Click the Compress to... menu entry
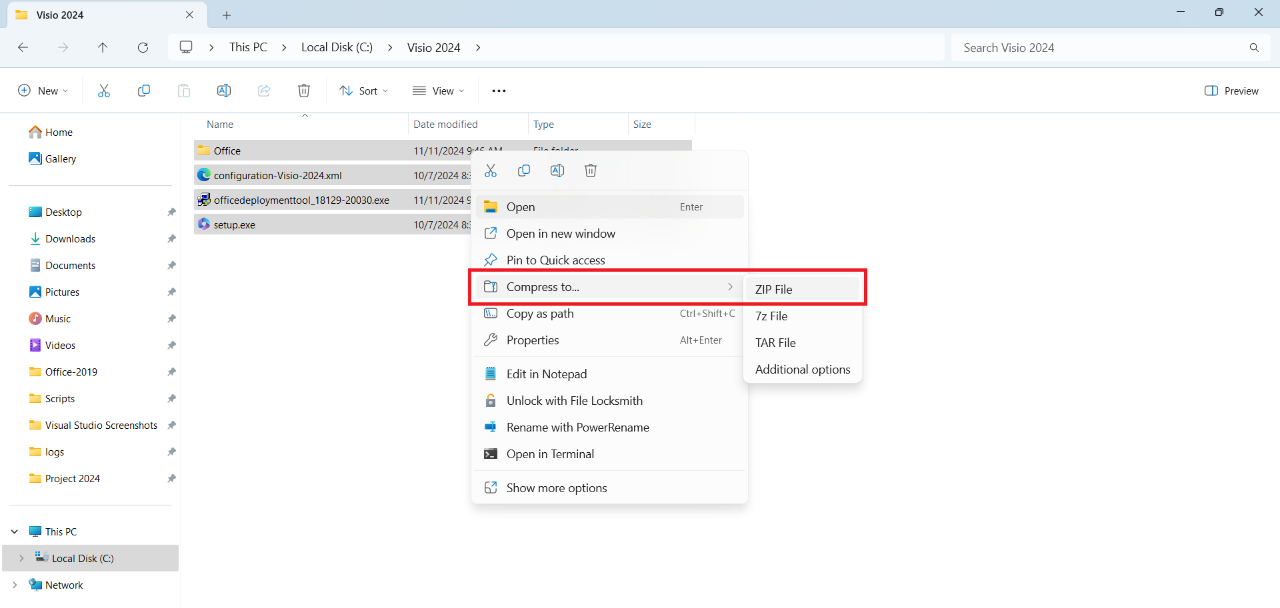Image resolution: width=1280 pixels, height=608 pixels. 609,287
